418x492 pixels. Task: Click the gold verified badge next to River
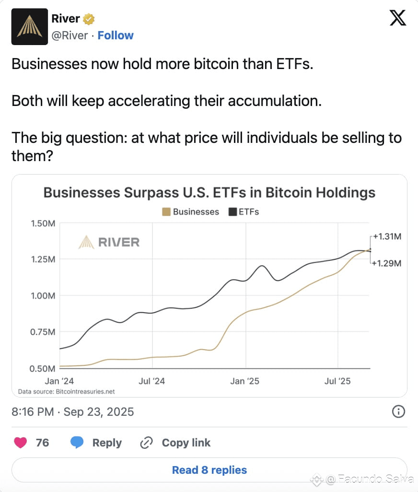pyautogui.click(x=89, y=19)
